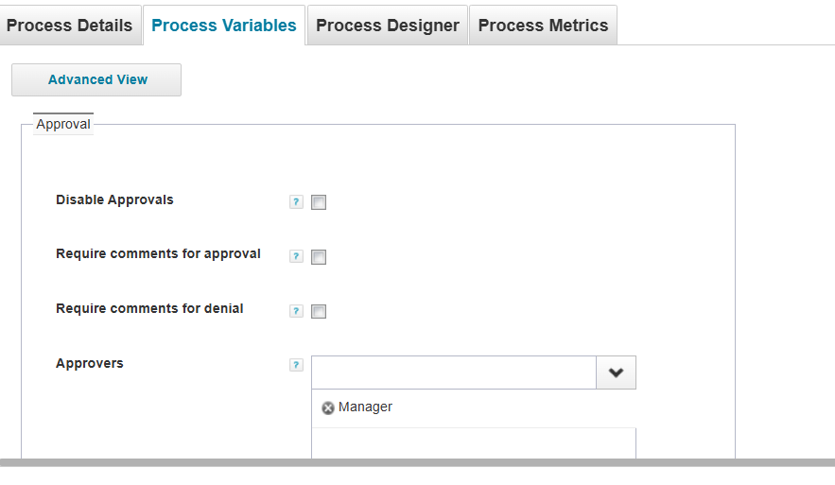Click the Approvers field label
This screenshot has width=835, height=485.
point(90,364)
